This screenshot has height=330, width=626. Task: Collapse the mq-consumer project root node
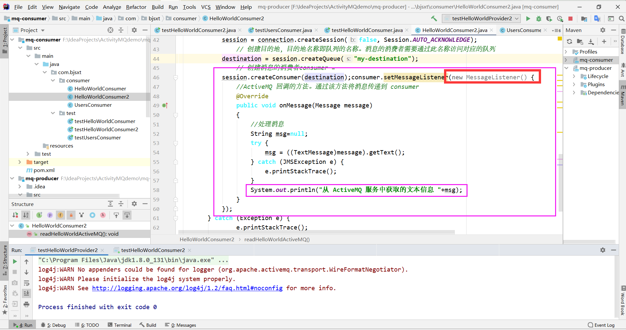[x=12, y=39]
